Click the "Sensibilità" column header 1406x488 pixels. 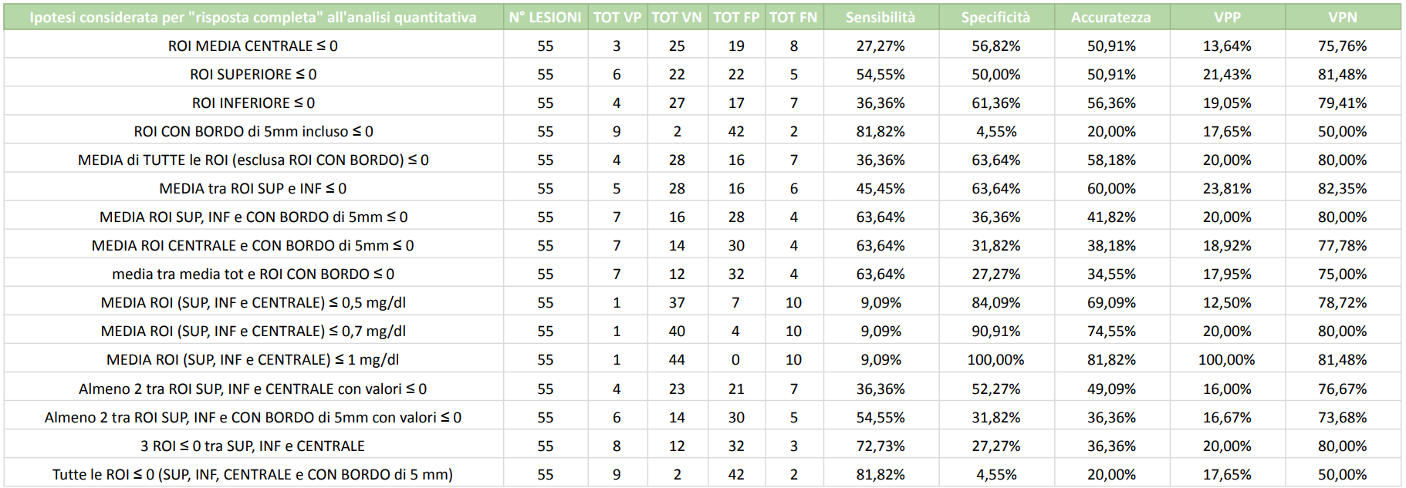[x=880, y=17]
